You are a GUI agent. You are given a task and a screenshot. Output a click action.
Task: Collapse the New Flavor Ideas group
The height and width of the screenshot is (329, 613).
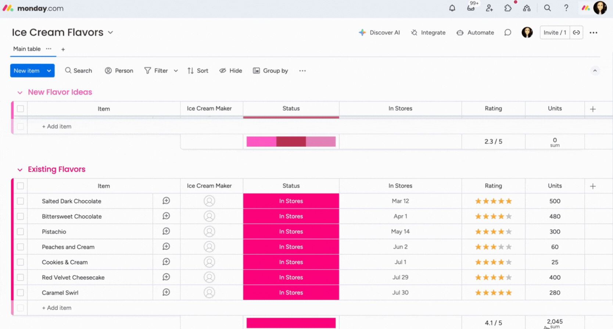20,93
